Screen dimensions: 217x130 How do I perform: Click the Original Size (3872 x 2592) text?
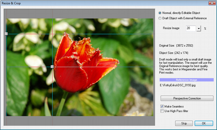coord(176,45)
